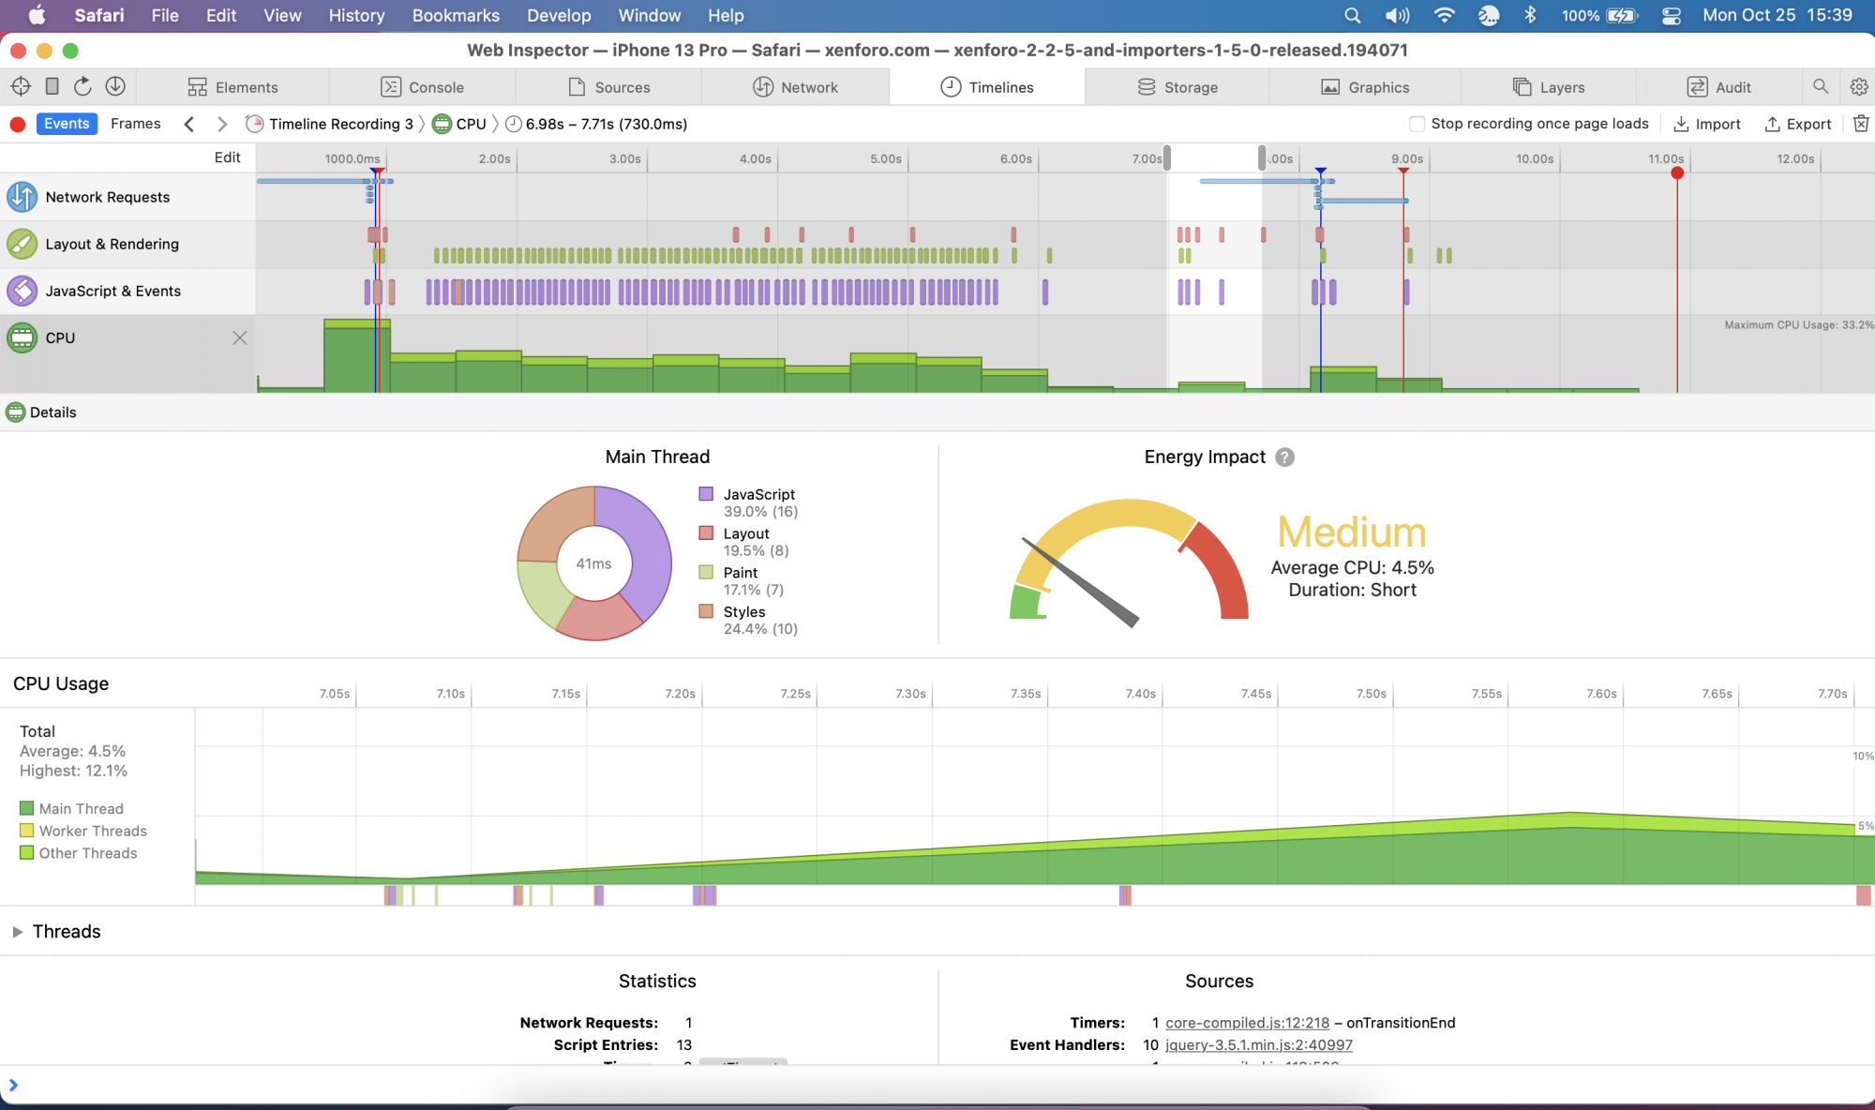Click the Energy Impact help question mark
The image size is (1875, 1110).
1285,457
